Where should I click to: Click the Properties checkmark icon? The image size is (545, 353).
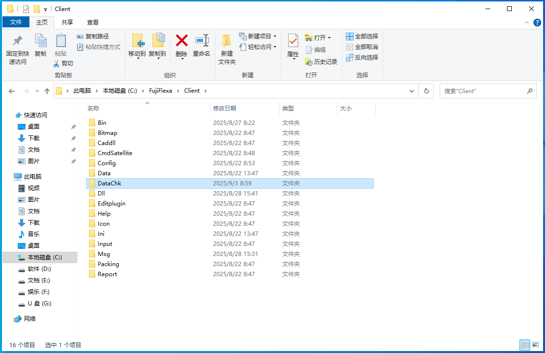pos(293,41)
